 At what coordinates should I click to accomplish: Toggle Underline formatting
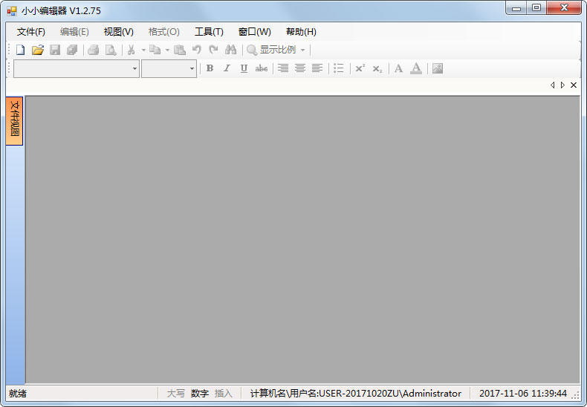click(244, 68)
